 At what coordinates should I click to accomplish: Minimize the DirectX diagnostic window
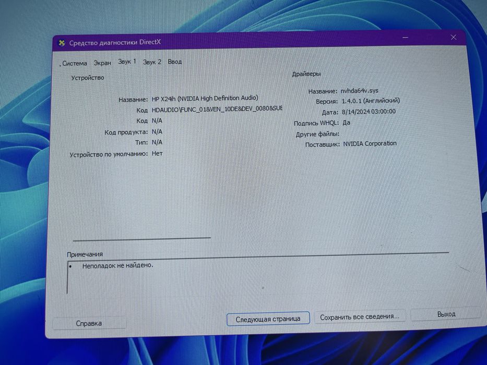[406, 38]
